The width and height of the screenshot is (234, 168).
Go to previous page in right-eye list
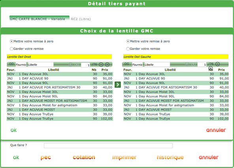pos(77,64)
